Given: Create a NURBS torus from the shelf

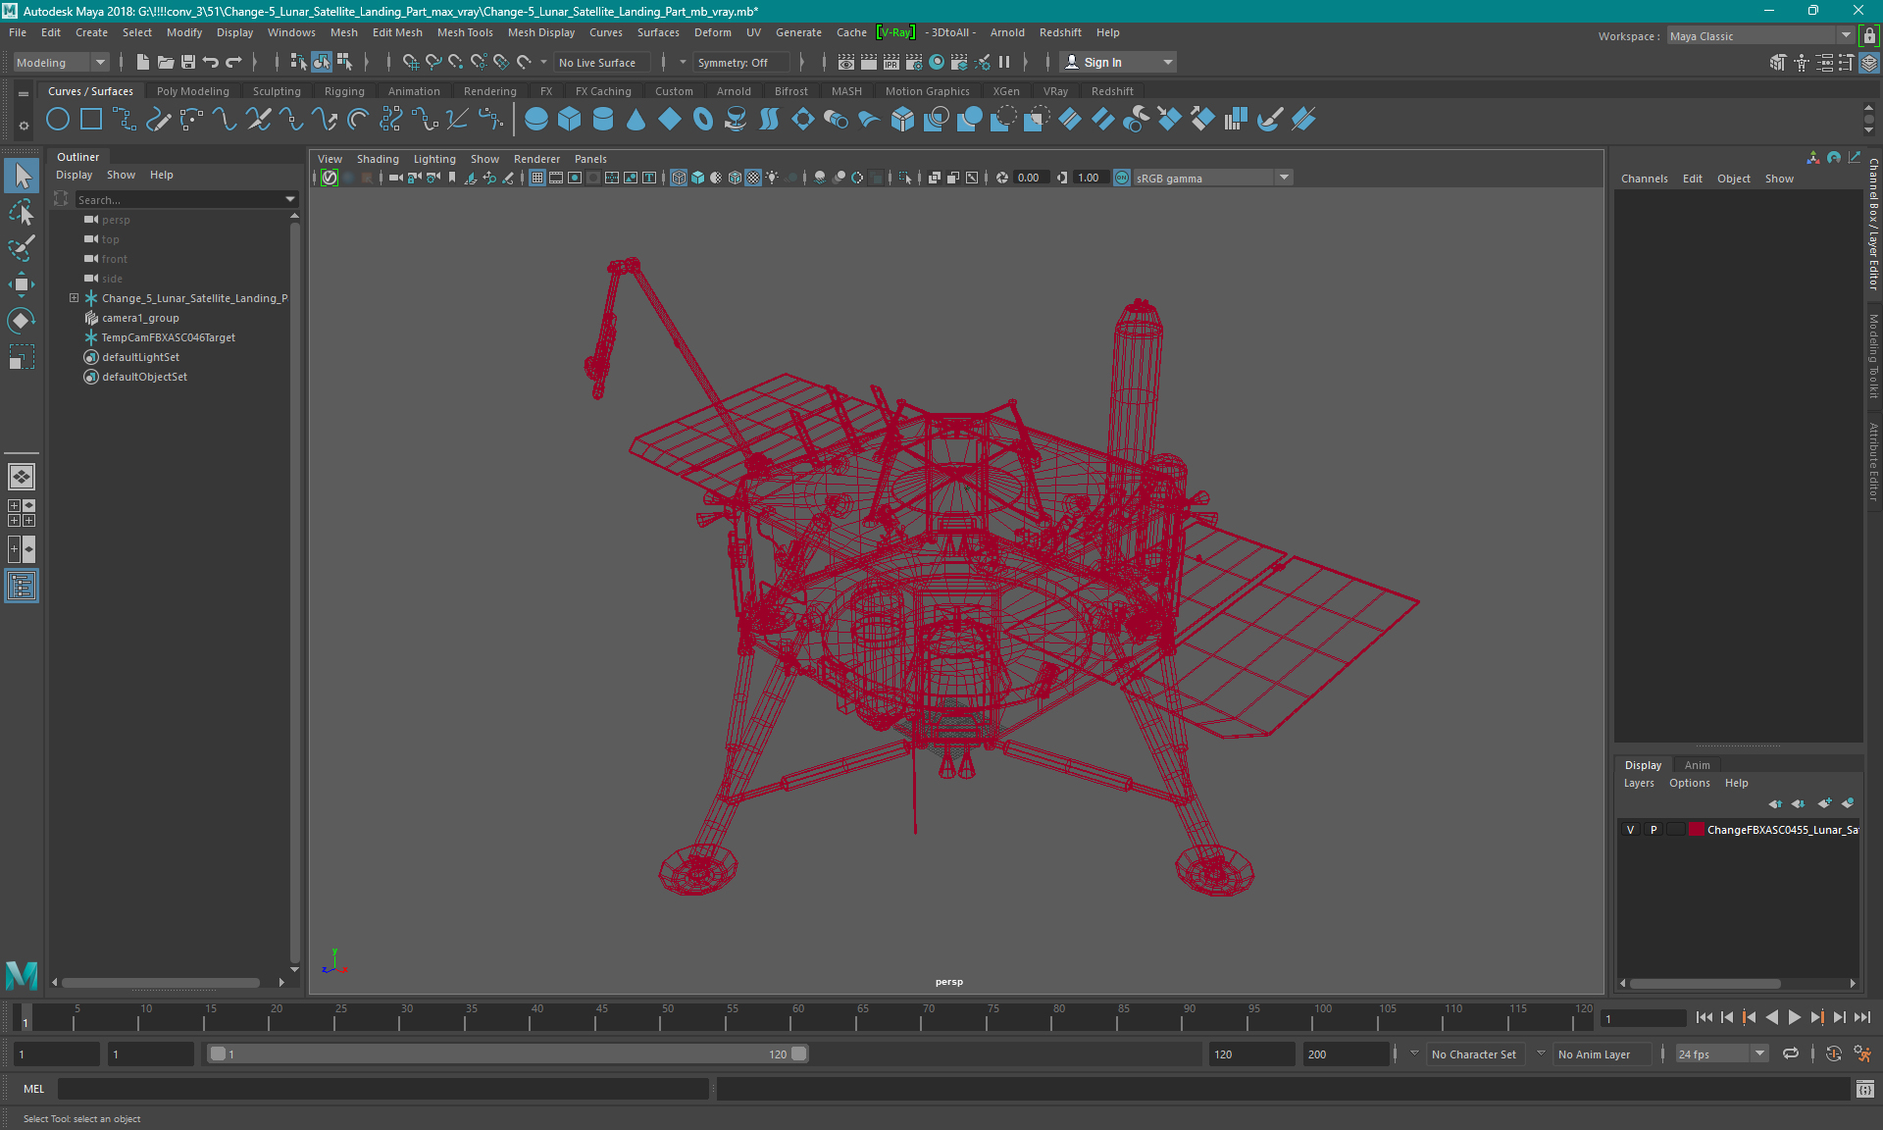Looking at the screenshot, I should tap(703, 120).
